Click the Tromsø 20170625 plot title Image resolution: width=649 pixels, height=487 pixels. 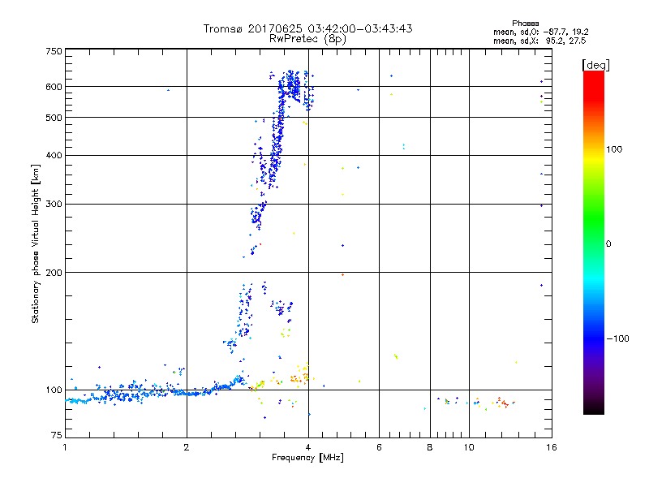click(307, 28)
